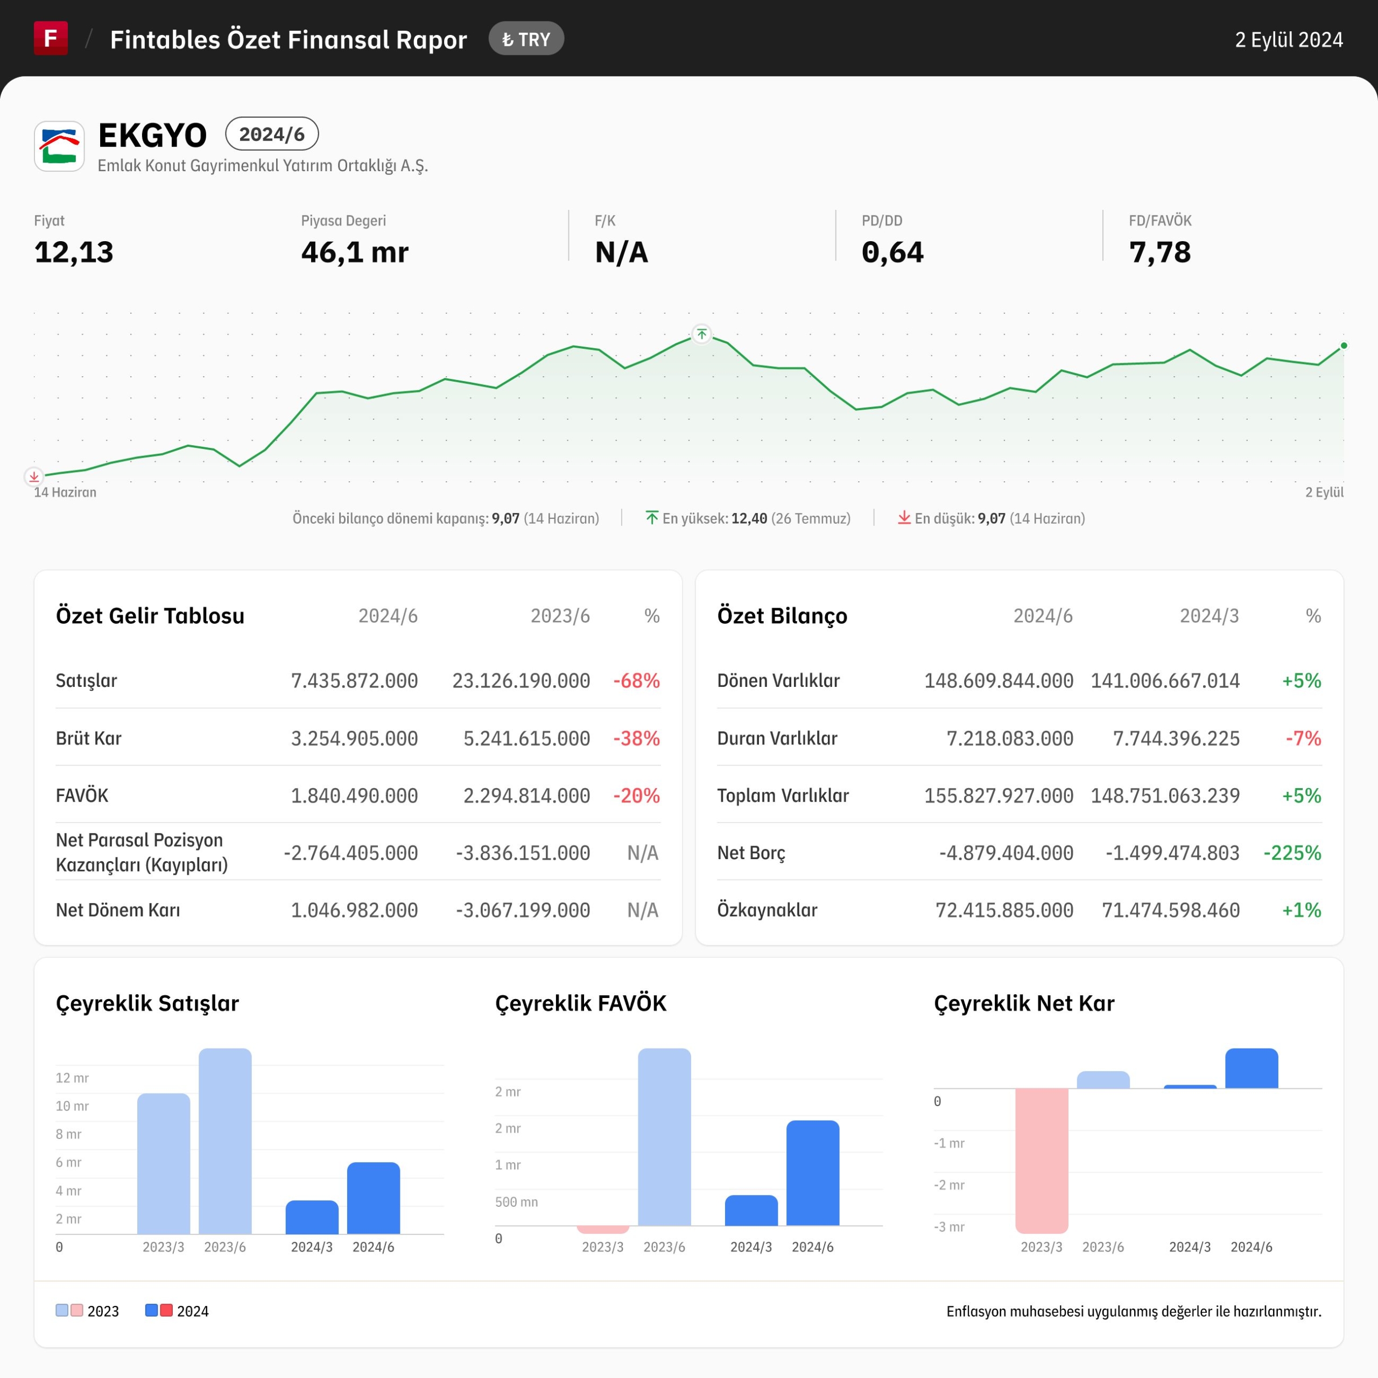Click Satışlar 2024/6 value 7.435.872.000
The image size is (1378, 1378).
pos(355,680)
